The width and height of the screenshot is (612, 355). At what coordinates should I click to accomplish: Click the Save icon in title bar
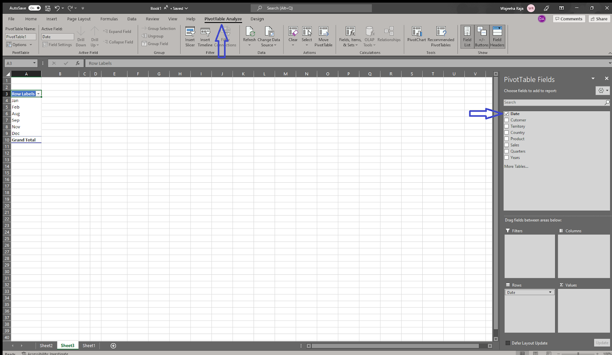pyautogui.click(x=48, y=8)
